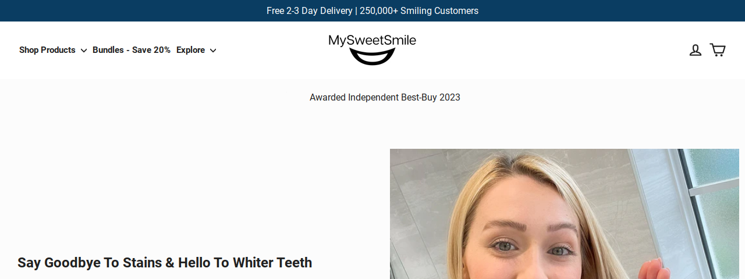The width and height of the screenshot is (745, 279).
Task: Open the blonde woman's photo
Action: [565, 214]
